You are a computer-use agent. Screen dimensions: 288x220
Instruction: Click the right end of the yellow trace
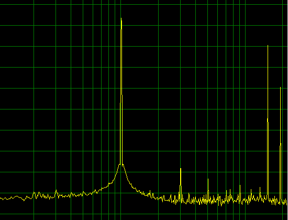tap(286, 204)
